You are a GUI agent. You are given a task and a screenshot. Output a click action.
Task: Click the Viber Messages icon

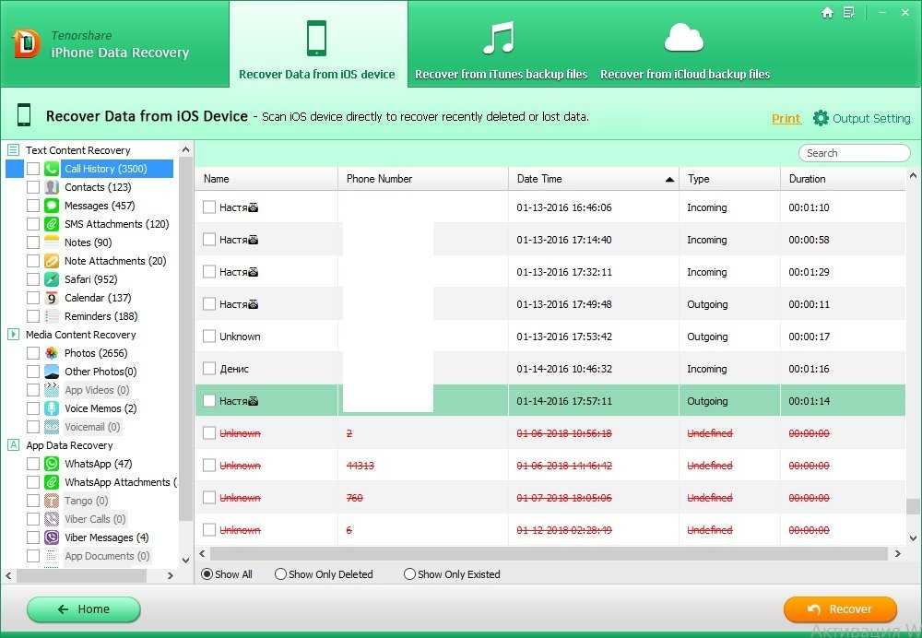[x=52, y=538]
